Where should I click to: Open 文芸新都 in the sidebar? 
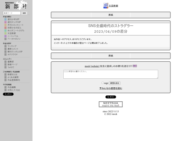point(12,33)
